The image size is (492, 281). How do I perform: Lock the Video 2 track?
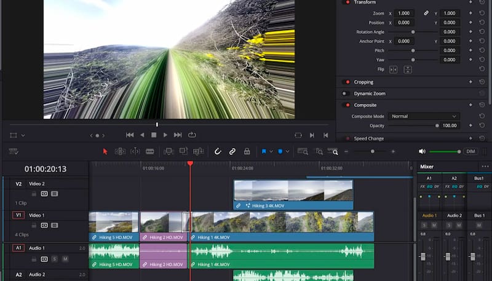[34, 194]
